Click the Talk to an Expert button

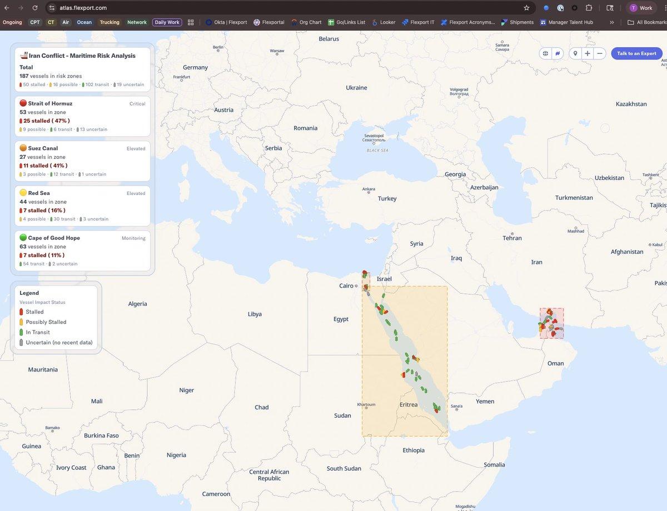pyautogui.click(x=636, y=53)
